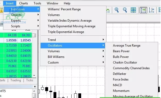Expand the Custom indicators submenu

(73, 63)
